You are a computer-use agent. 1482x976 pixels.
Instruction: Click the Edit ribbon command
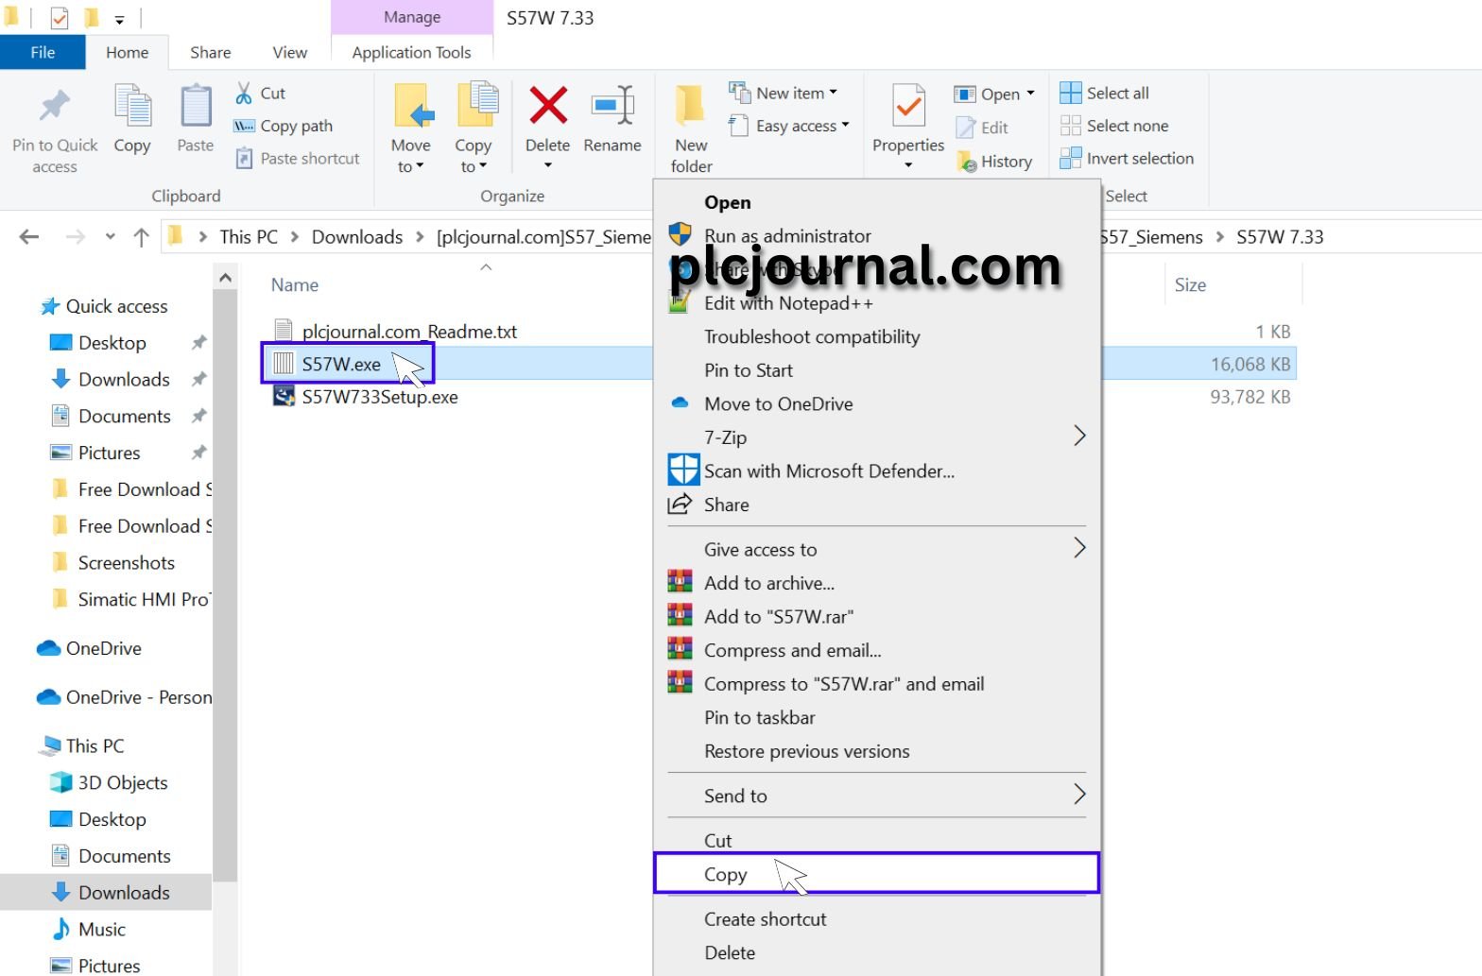point(982,128)
